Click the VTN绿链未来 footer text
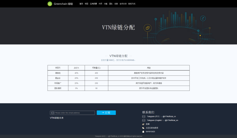 coord(57,118)
